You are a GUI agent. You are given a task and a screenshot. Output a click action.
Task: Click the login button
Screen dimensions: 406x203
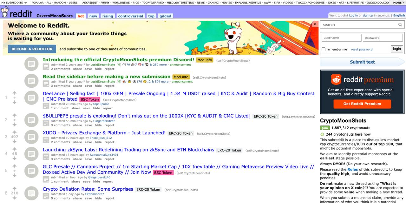click(x=397, y=49)
